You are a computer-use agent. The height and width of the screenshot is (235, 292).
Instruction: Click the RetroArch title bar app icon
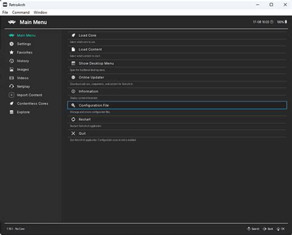click(x=5, y=4)
